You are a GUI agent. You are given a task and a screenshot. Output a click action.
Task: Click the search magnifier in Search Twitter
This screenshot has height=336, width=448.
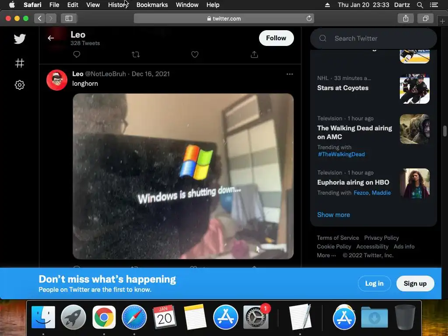coord(323,38)
